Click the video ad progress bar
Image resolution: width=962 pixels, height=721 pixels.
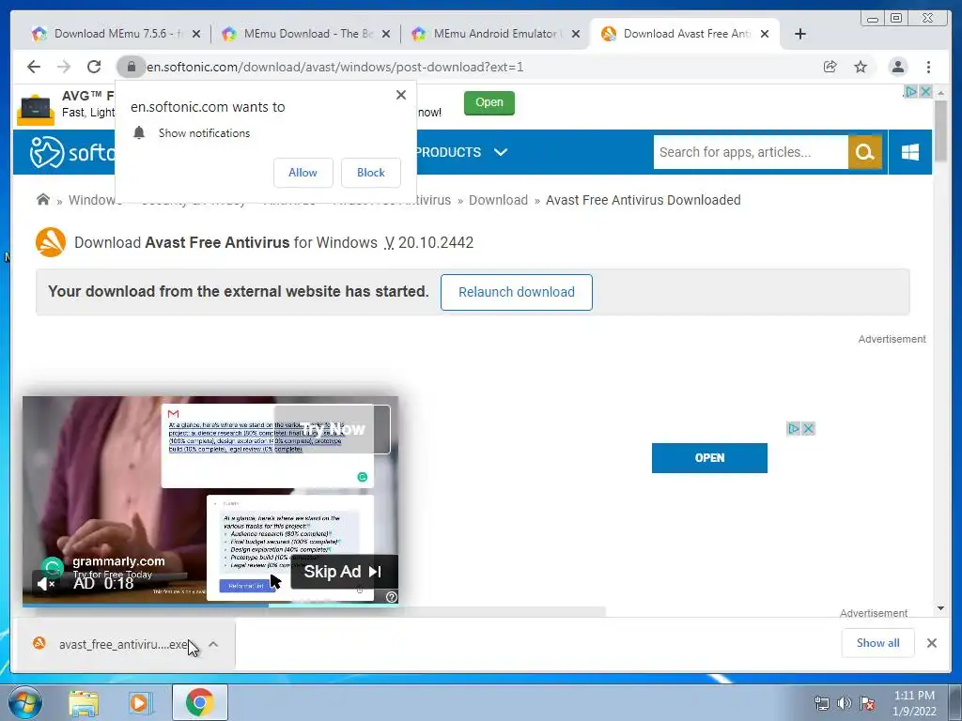pos(210,605)
